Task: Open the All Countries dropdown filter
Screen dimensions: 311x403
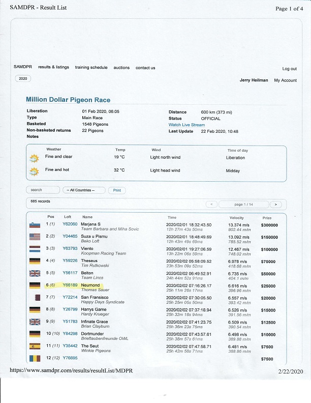Action: pos(84,190)
